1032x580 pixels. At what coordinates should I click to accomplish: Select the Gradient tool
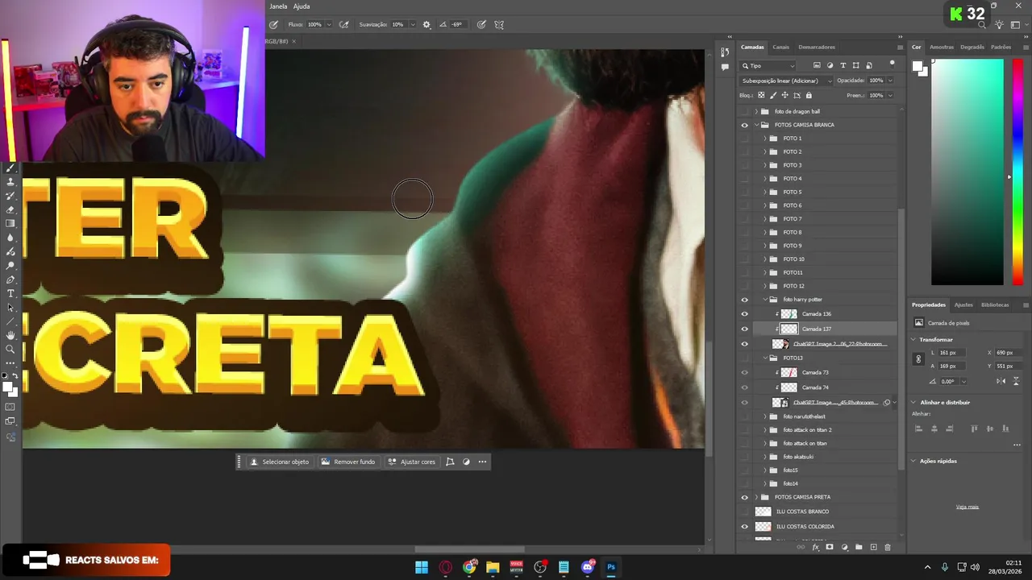[x=10, y=223]
